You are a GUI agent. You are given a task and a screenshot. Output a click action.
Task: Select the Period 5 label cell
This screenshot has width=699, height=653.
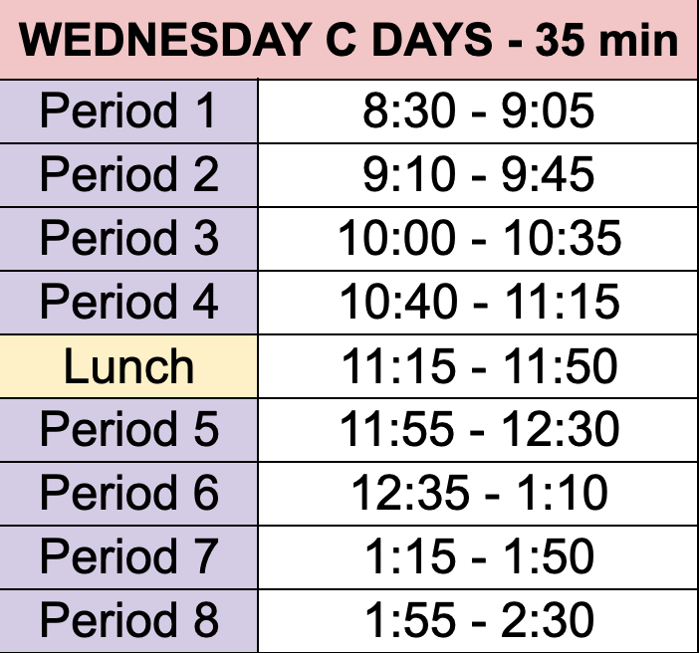[128, 430]
